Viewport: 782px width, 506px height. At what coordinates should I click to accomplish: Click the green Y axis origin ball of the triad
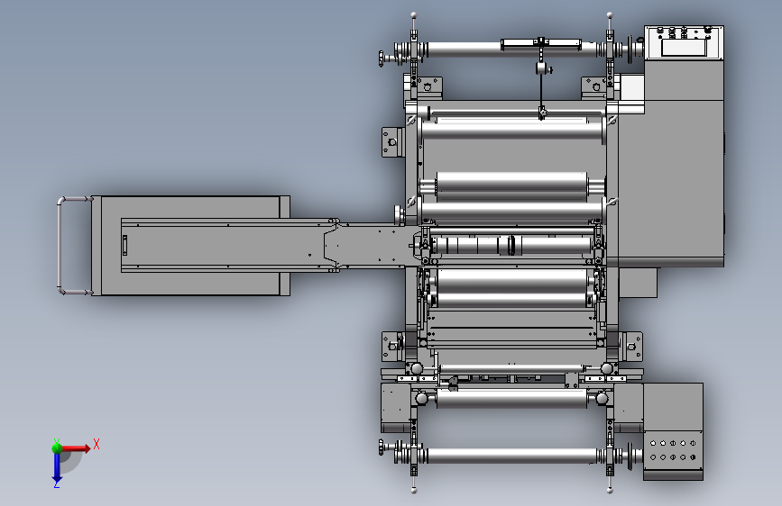pos(57,447)
